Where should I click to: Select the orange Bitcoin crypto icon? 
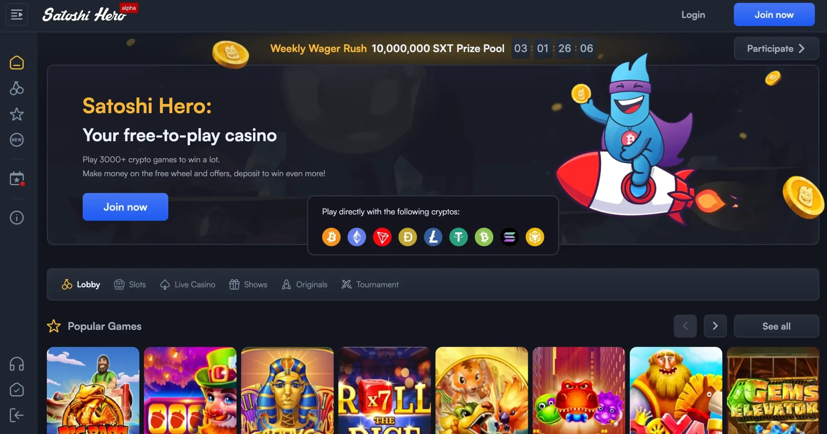pyautogui.click(x=331, y=237)
